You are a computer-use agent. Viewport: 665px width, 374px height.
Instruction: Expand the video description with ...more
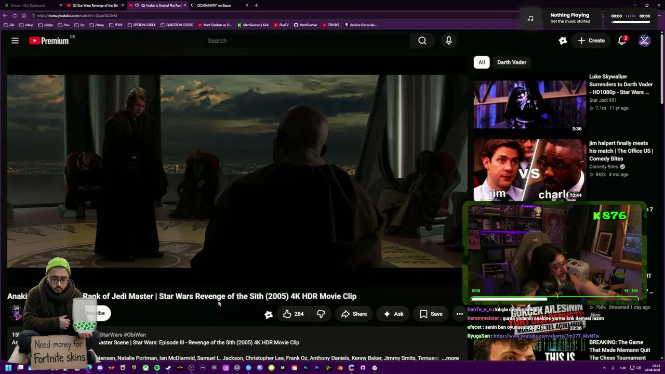[450, 358]
